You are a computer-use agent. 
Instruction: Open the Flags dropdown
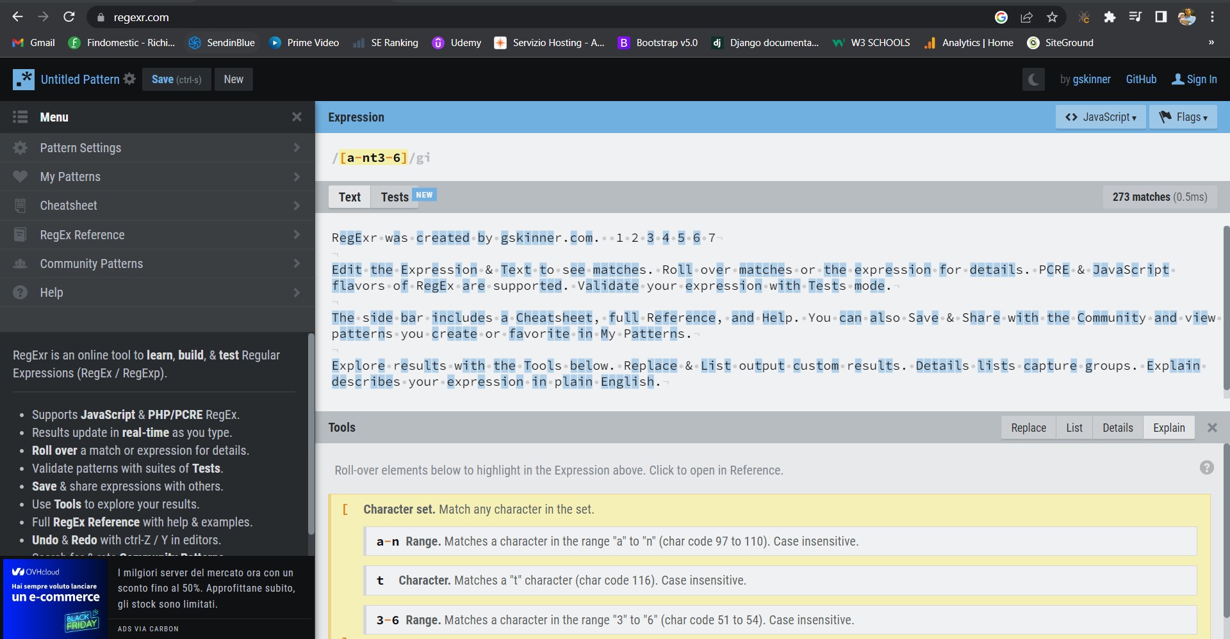click(1183, 117)
